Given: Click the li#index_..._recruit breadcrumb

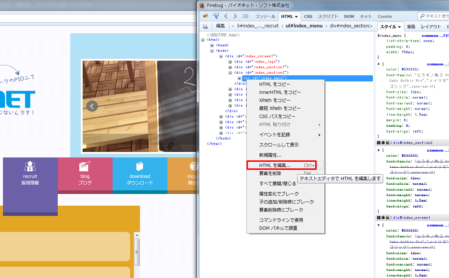Looking at the screenshot, I should click(257, 26).
